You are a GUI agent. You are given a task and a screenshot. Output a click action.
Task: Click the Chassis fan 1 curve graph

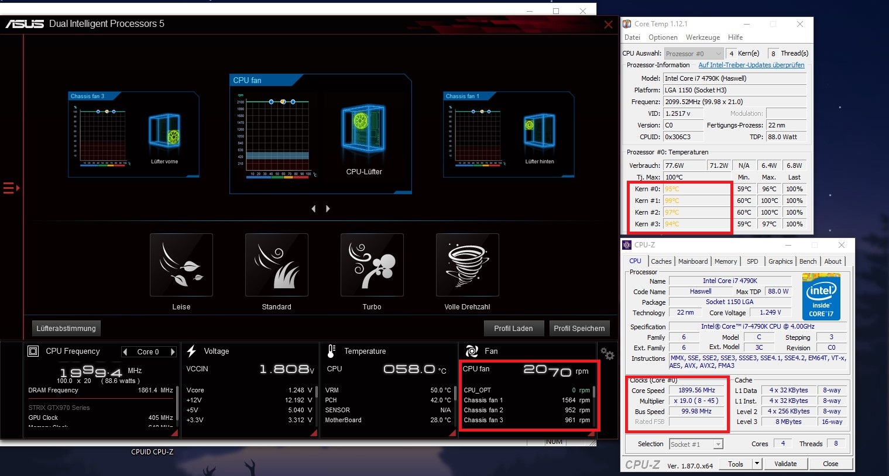point(478,136)
